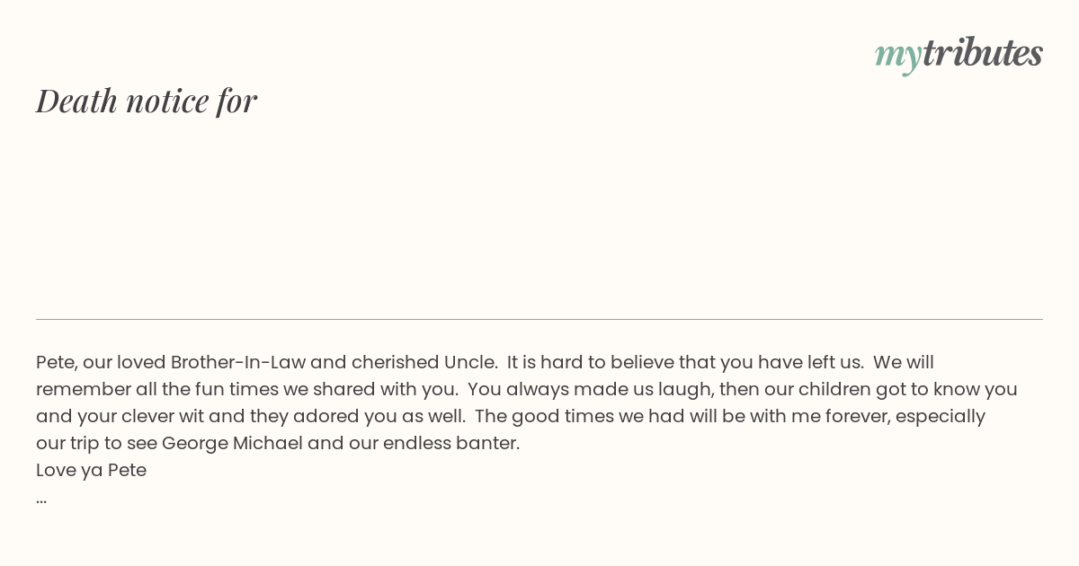
Task: Click the opening word "Pete,"
Action: (57, 362)
